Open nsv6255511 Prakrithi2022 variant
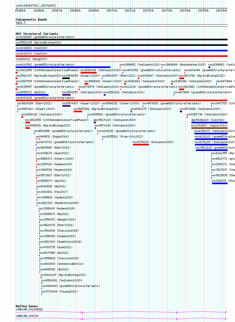This screenshot has width=235, height=322. pos(123,136)
